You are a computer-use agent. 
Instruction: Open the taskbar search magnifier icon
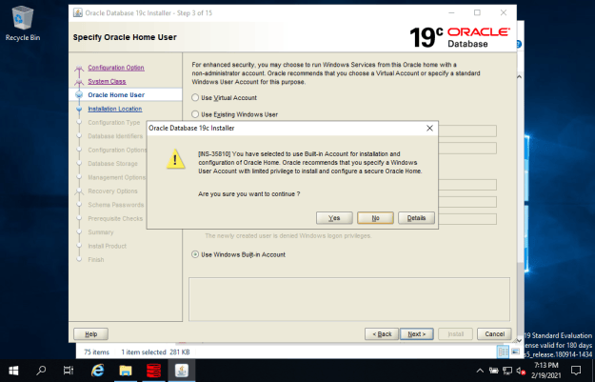(41, 371)
